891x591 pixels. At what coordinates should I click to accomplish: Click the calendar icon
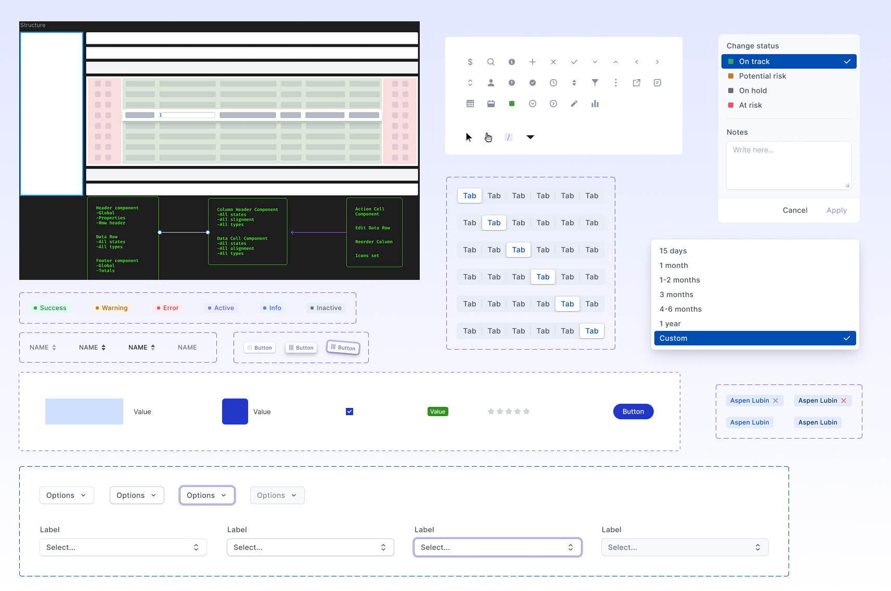491,104
